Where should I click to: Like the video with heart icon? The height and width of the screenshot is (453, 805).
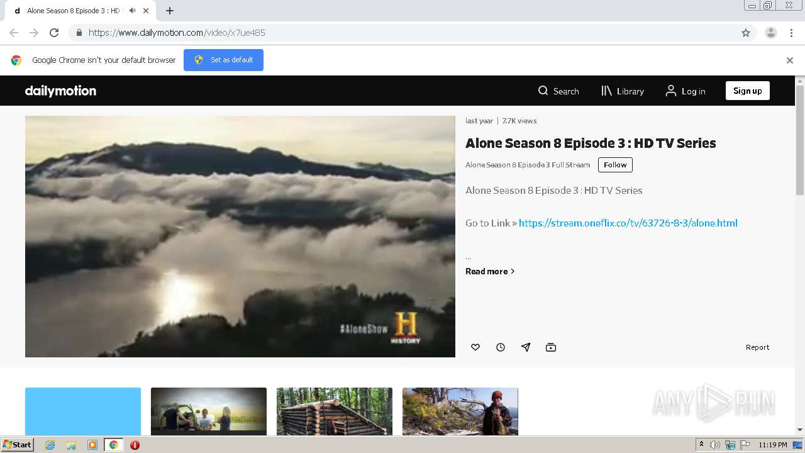(x=475, y=347)
